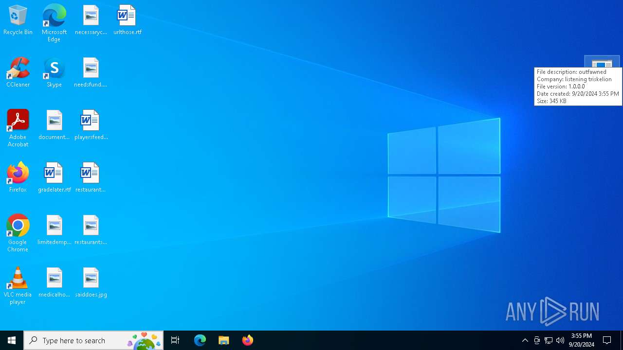The width and height of the screenshot is (623, 350).
Task: Select the VLC media player shortcut
Action: (x=18, y=286)
